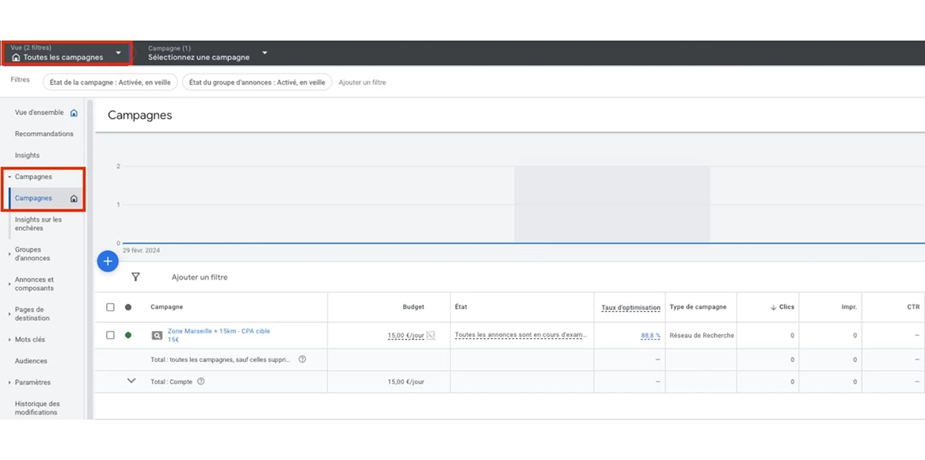Expand the Total : Compte row chevron

[x=131, y=381]
